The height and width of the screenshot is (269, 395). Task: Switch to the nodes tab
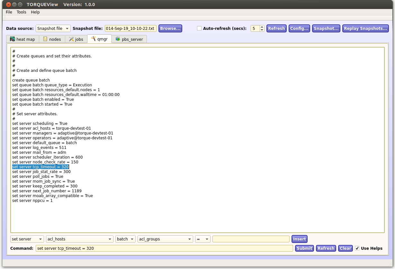[x=52, y=39]
